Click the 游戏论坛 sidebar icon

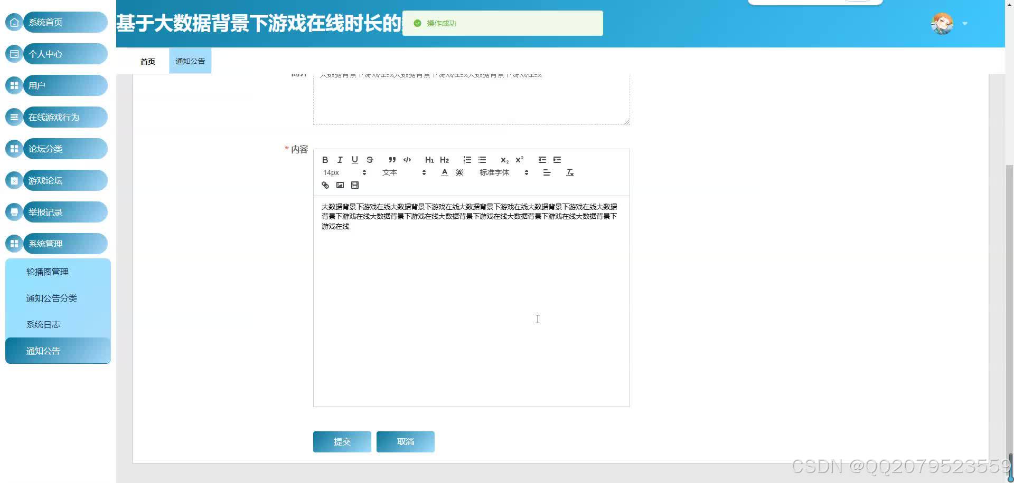(14, 180)
